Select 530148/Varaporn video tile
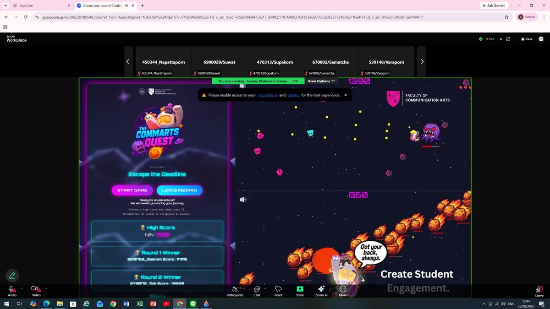Viewport: 550px width, 309px height. click(386, 61)
